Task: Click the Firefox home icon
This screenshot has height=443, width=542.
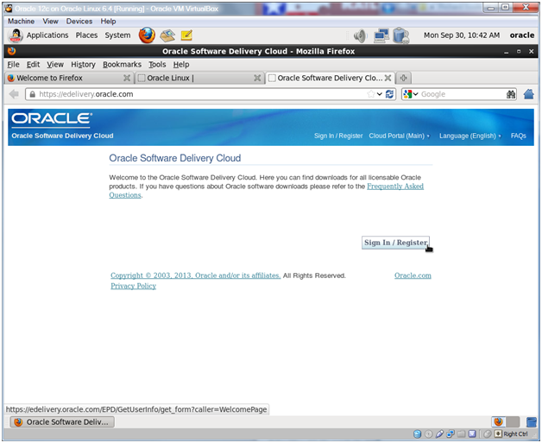Action: pyautogui.click(x=528, y=94)
